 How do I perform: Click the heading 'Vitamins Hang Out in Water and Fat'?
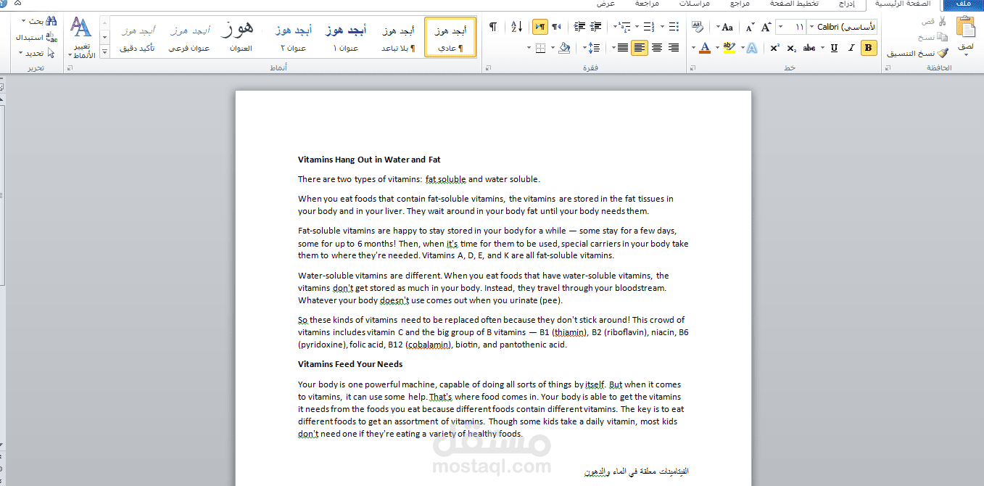[369, 160]
